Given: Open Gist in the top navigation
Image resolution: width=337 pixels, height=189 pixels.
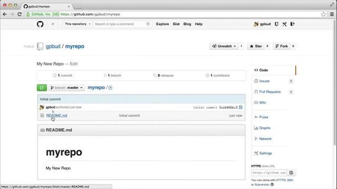Looking at the screenshot, I should click(x=176, y=24).
